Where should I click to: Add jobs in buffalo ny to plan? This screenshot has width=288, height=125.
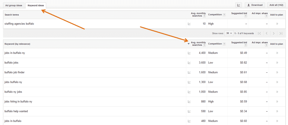click(277, 53)
